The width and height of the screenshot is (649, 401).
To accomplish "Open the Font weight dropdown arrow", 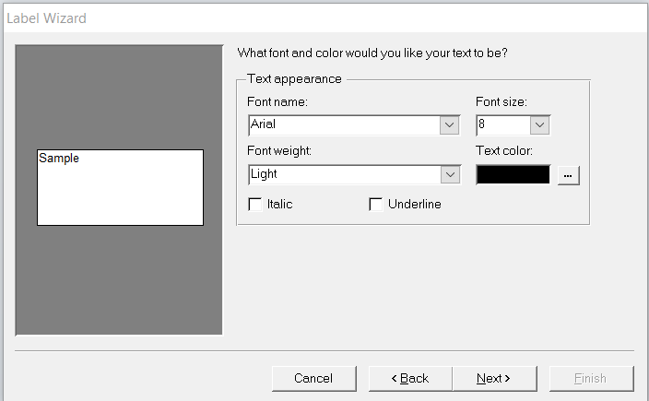I will (x=449, y=174).
